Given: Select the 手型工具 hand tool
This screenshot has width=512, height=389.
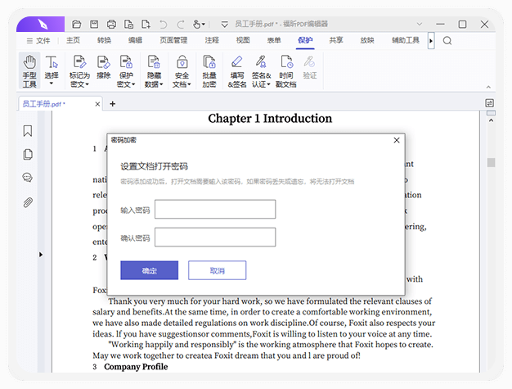Looking at the screenshot, I should click(x=29, y=71).
